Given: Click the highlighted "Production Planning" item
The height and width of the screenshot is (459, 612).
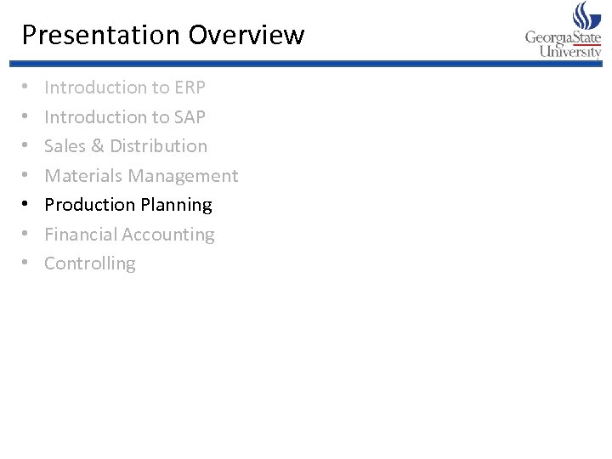Looking at the screenshot, I should 128,205.
